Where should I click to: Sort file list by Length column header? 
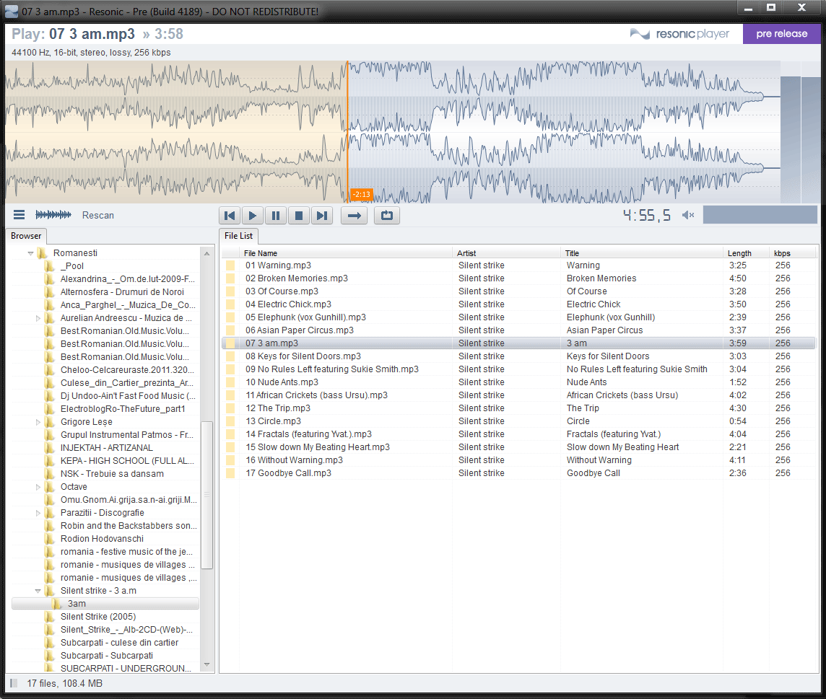coord(739,253)
